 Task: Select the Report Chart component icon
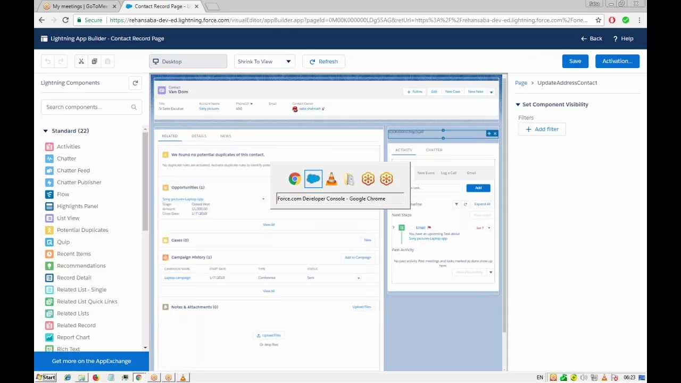[x=49, y=337]
